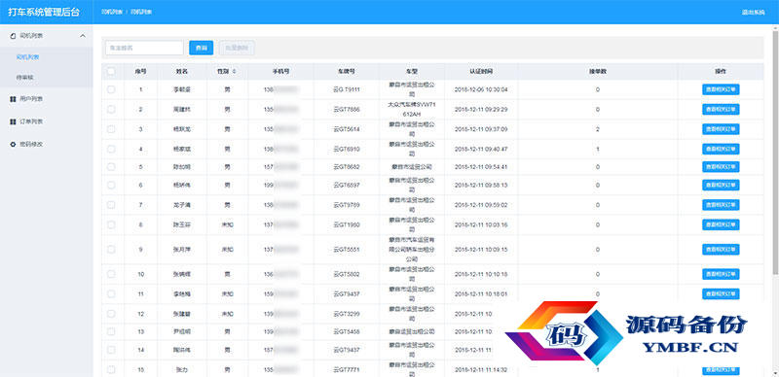Click the timestamp 2018-12-11 10:03:16
Screen dimensions: 779x377
(481, 224)
